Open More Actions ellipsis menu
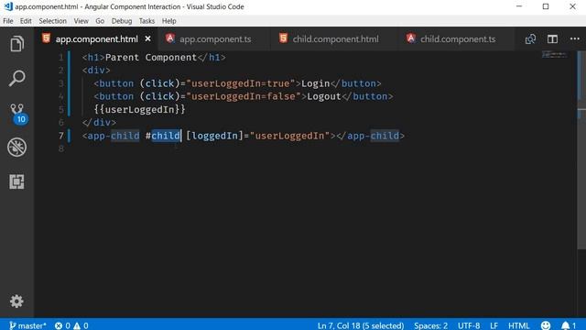The height and width of the screenshot is (330, 586). (x=575, y=38)
